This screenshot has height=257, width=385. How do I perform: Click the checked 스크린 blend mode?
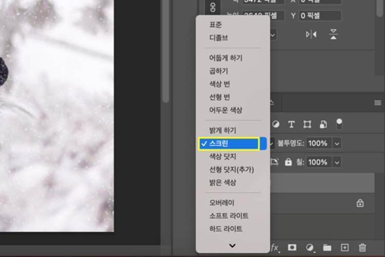233,143
